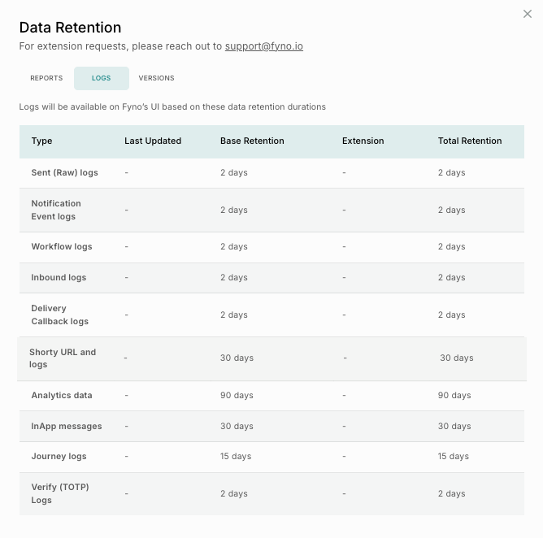Click base retention value for Sent (Raw) logs

(x=234, y=172)
